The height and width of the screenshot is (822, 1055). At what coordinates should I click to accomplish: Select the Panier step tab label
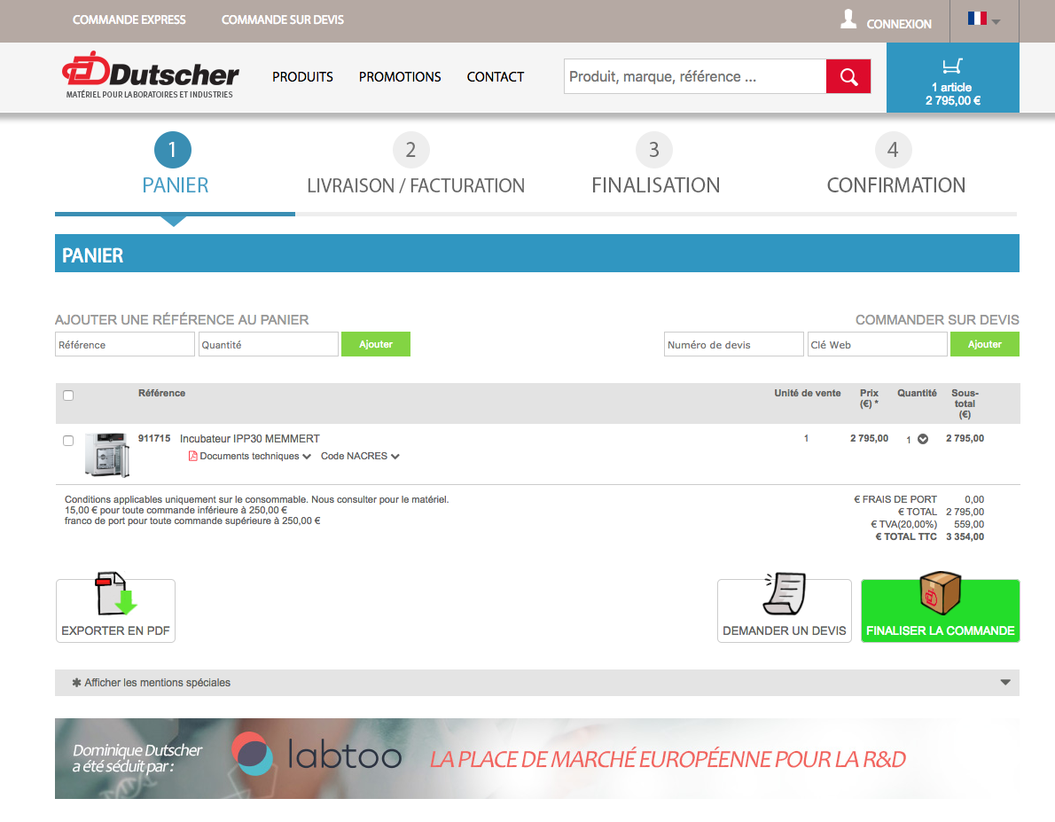click(x=175, y=185)
